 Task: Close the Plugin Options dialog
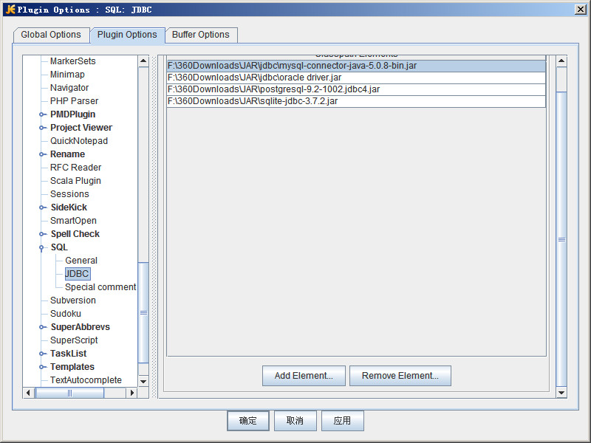[581, 9]
